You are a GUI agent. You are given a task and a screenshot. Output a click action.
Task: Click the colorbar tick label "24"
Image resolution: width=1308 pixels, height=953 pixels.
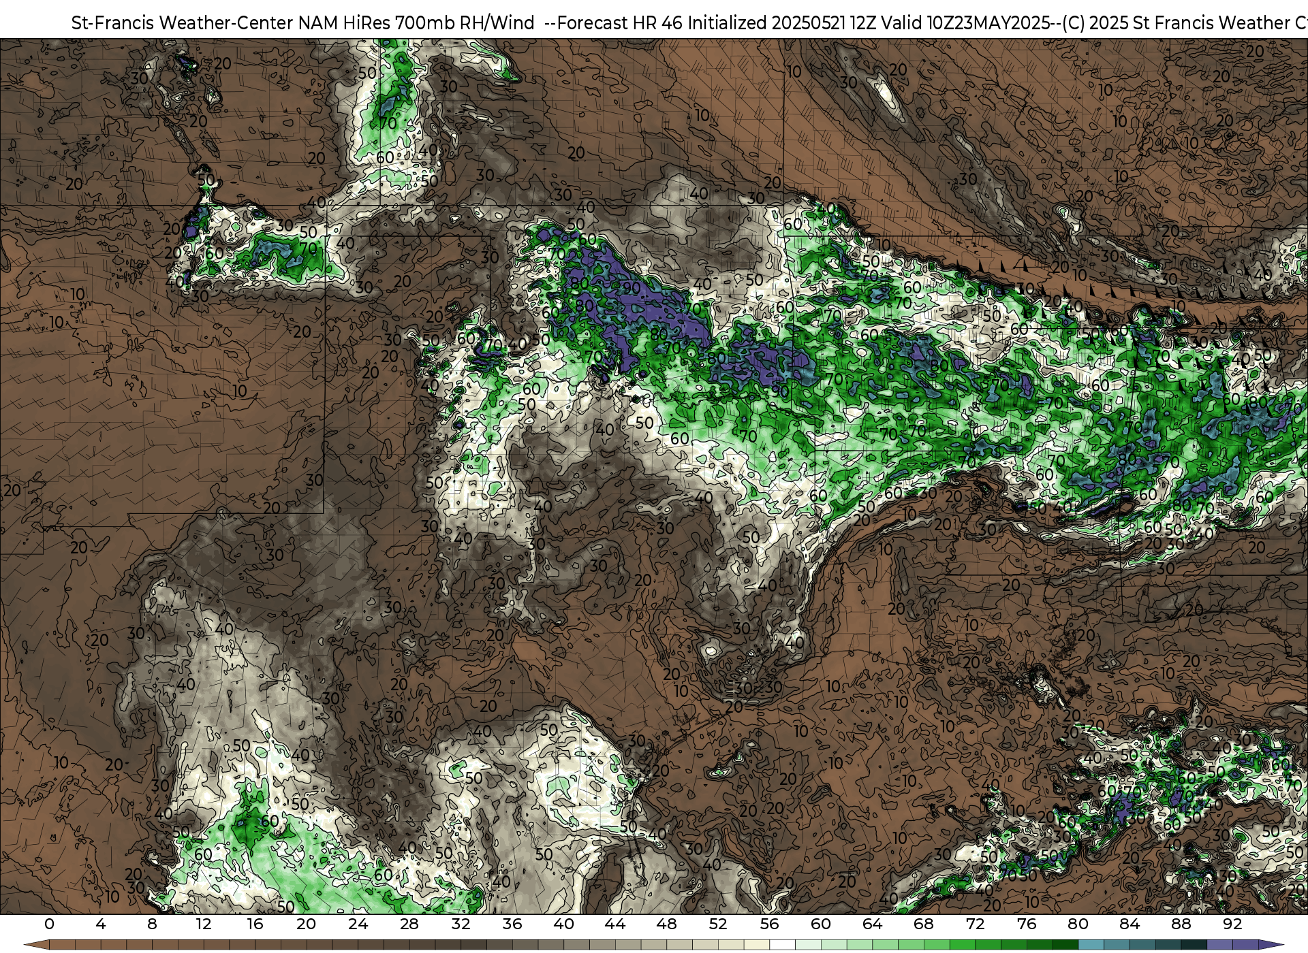pyautogui.click(x=358, y=924)
